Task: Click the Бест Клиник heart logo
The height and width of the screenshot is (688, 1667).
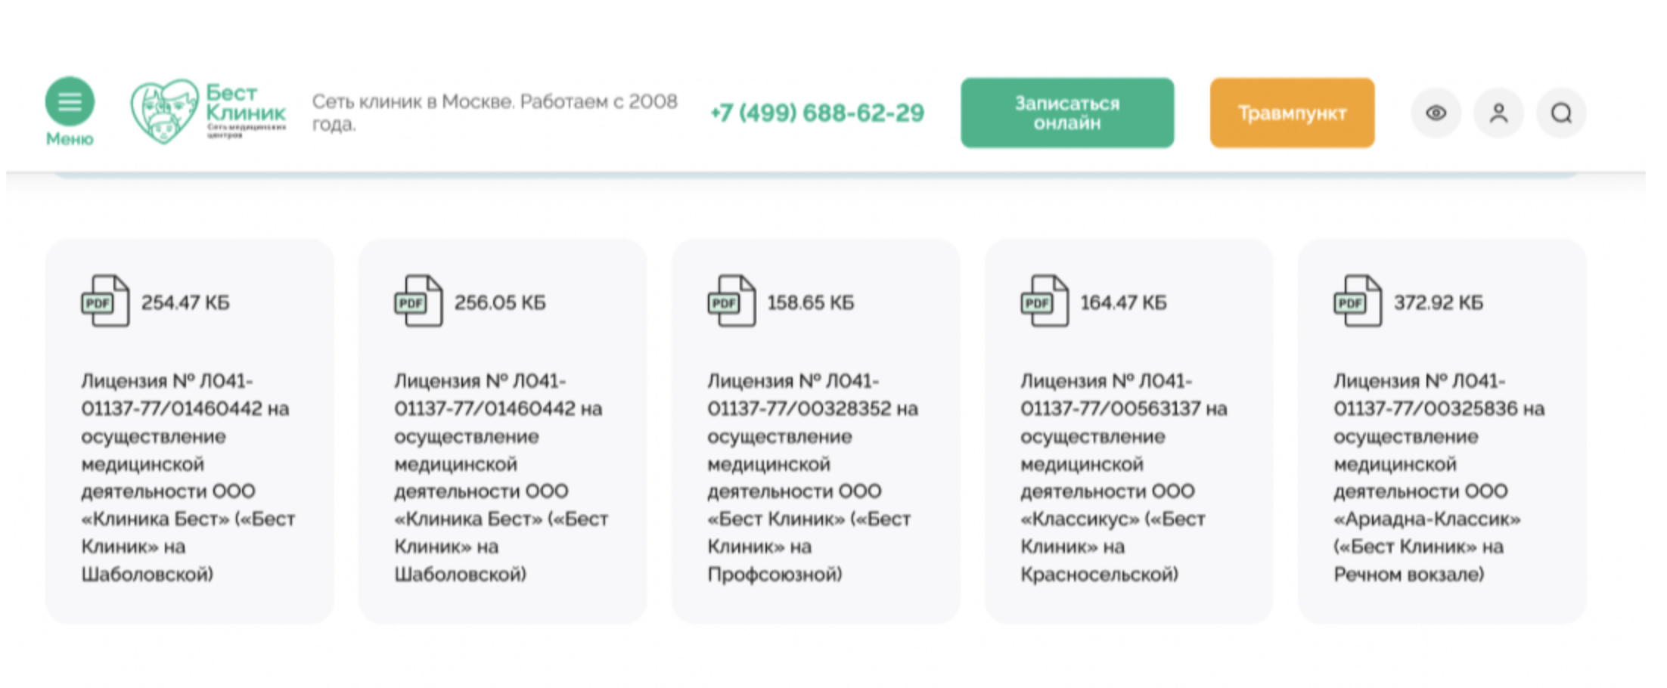Action: [208, 112]
